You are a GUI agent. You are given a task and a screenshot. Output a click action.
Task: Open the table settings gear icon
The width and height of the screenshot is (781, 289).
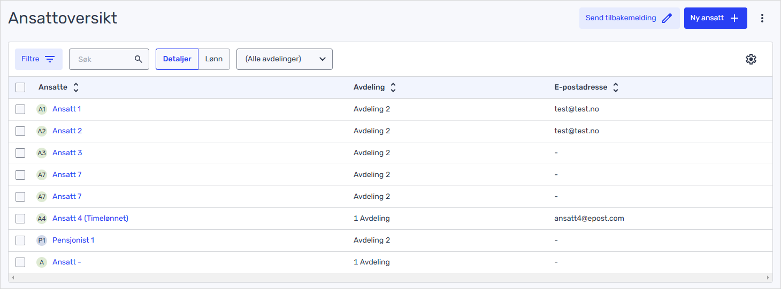751,59
